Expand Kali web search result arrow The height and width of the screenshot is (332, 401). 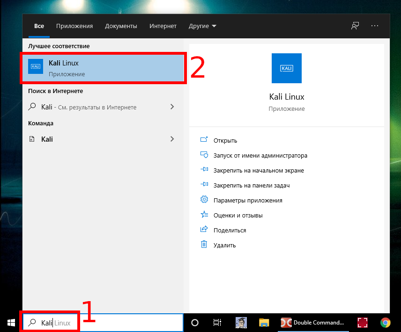[x=172, y=107]
